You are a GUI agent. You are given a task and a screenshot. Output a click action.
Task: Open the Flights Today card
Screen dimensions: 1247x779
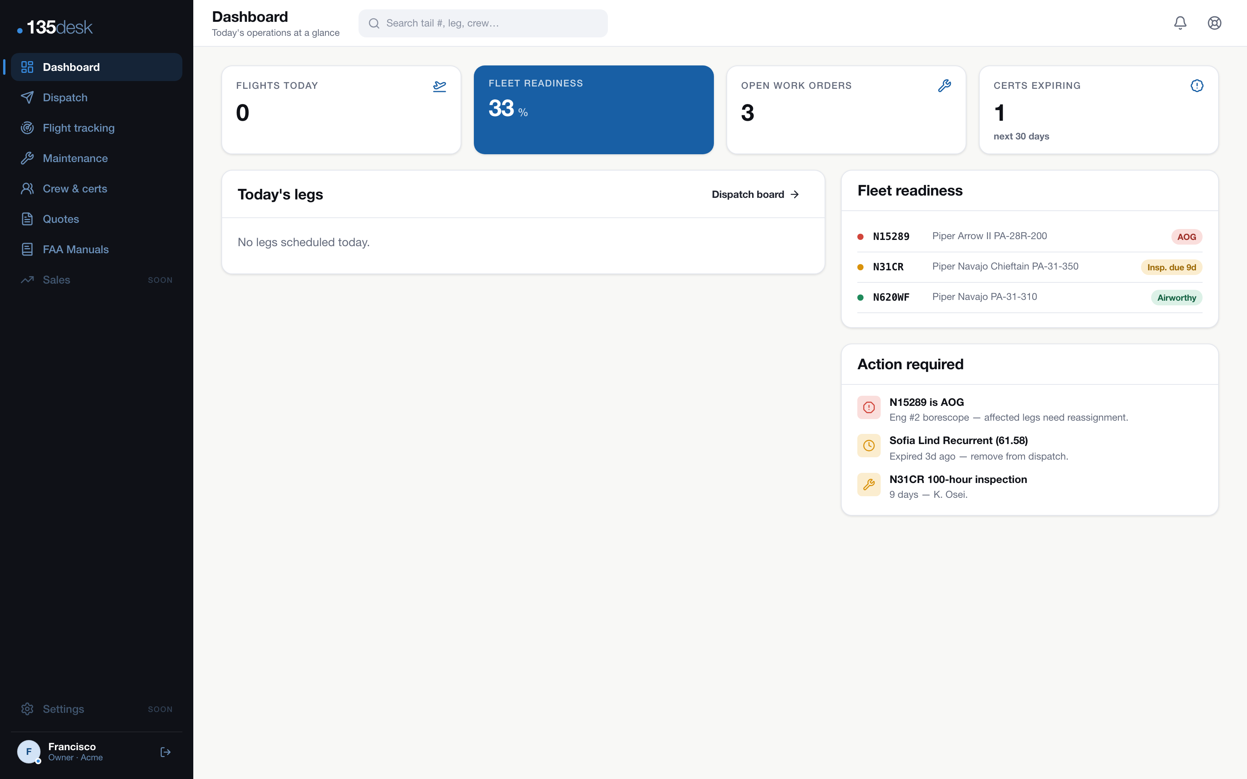pyautogui.click(x=341, y=110)
